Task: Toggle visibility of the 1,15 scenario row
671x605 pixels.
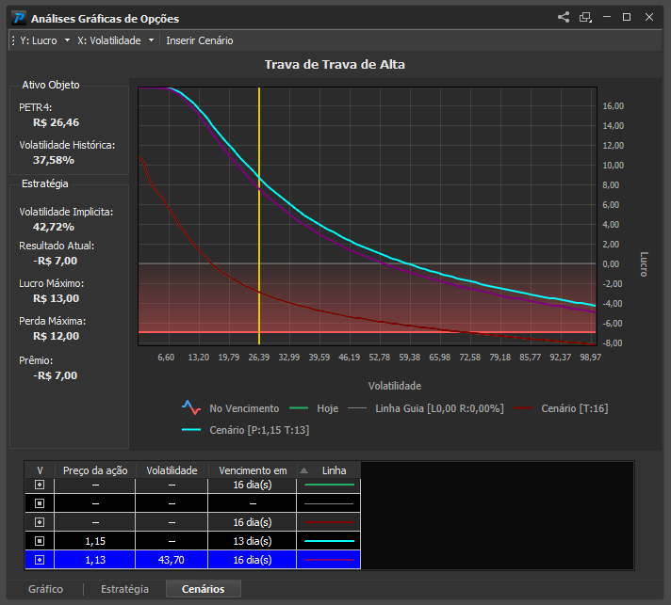Action: [x=40, y=541]
